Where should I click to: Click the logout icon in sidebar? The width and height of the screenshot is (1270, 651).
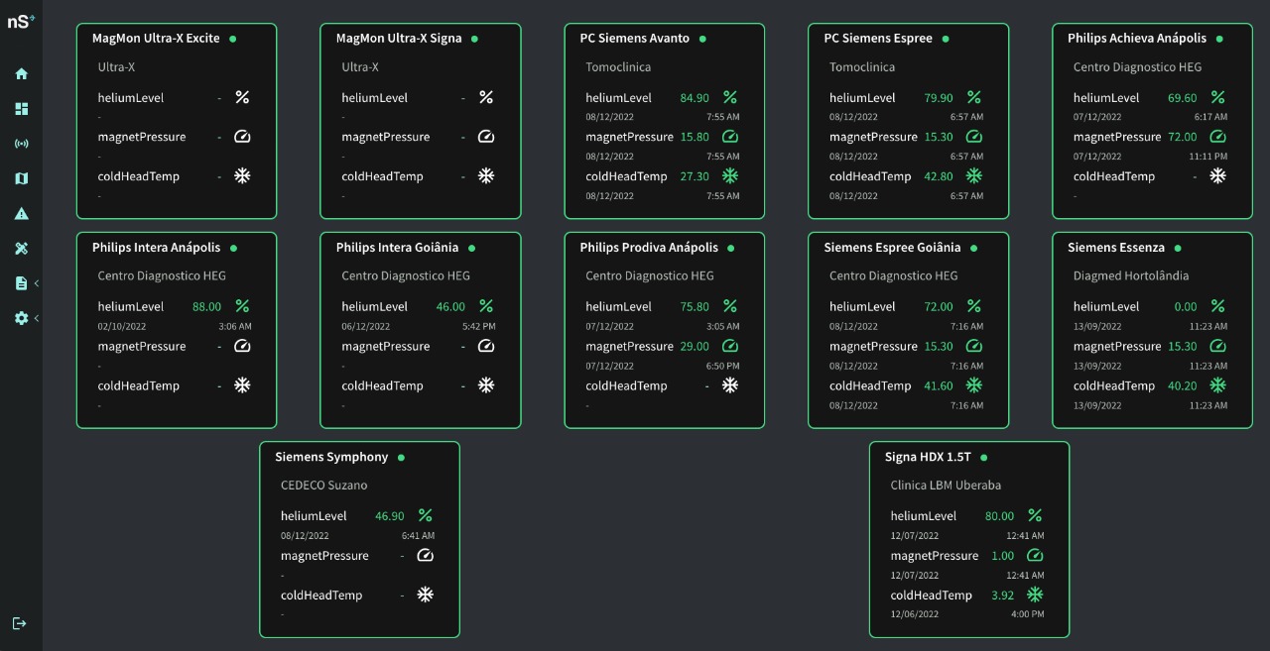tap(20, 623)
